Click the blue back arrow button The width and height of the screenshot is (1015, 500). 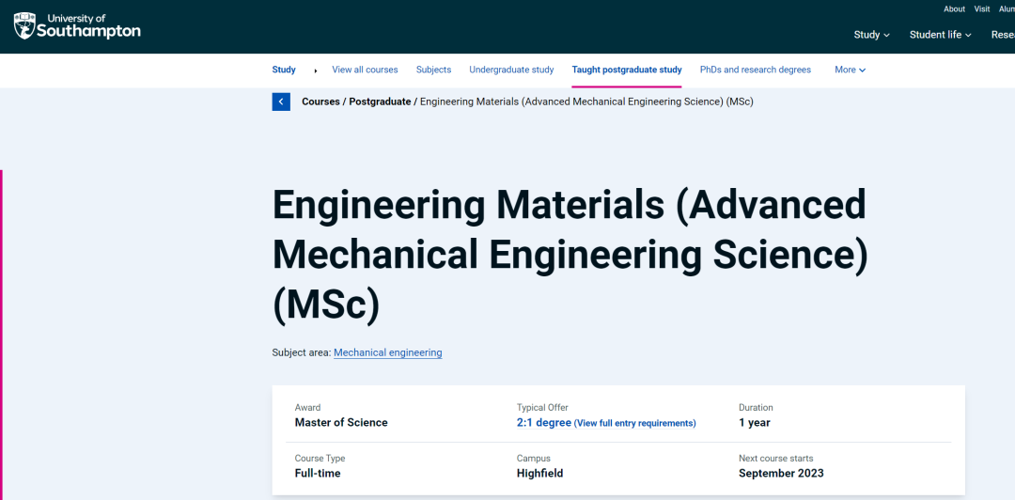point(281,102)
